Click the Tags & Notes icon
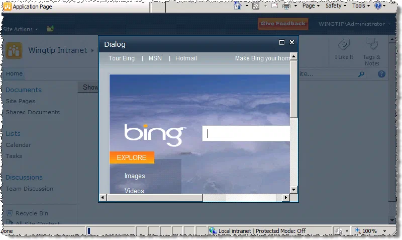The image size is (402, 240). click(372, 44)
